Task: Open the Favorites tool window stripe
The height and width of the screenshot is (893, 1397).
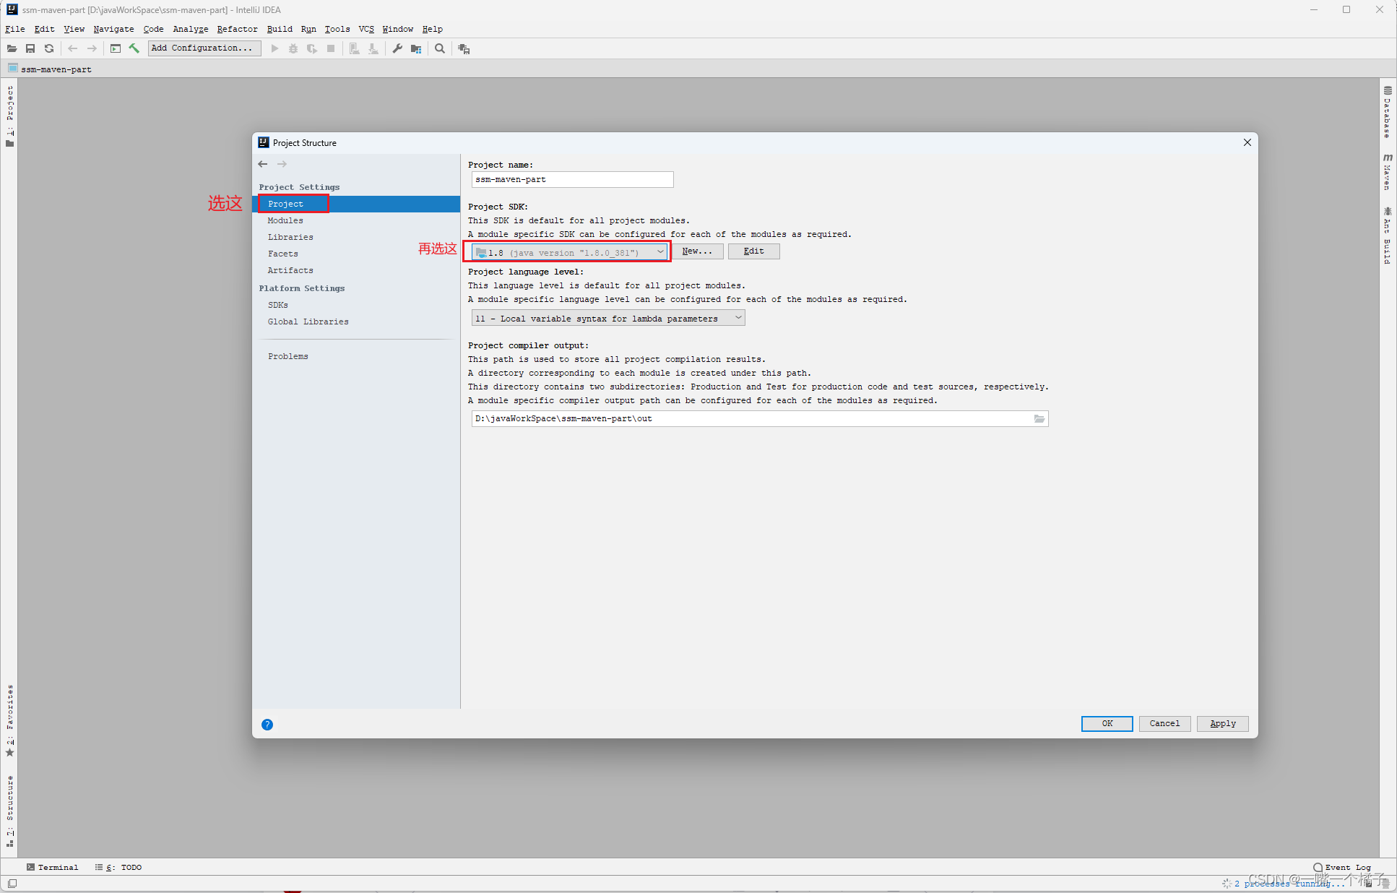Action: (10, 720)
